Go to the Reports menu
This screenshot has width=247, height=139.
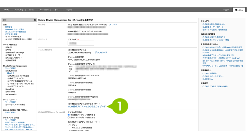coord(69,10)
